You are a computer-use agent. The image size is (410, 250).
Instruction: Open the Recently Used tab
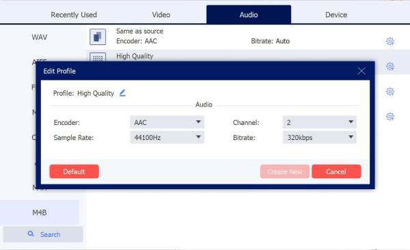point(74,14)
